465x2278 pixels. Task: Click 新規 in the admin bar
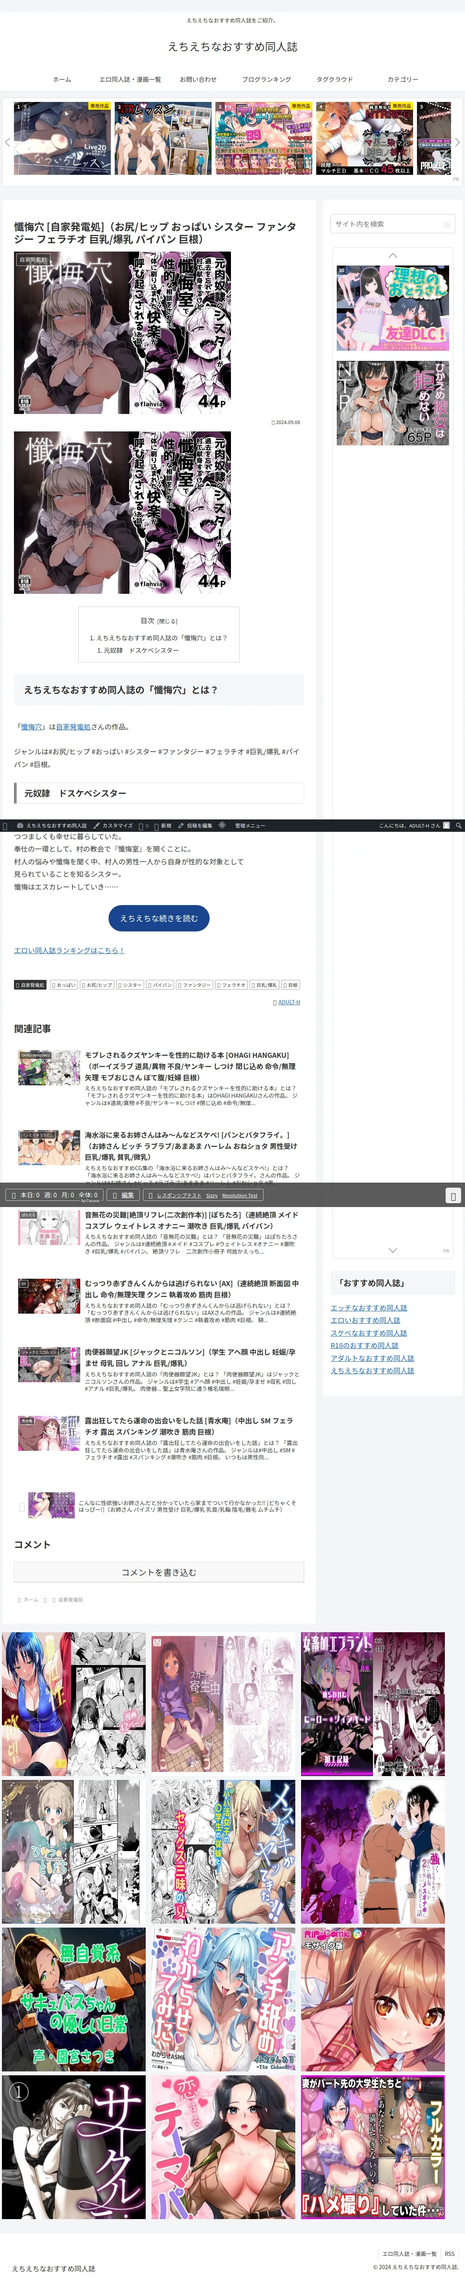click(163, 825)
